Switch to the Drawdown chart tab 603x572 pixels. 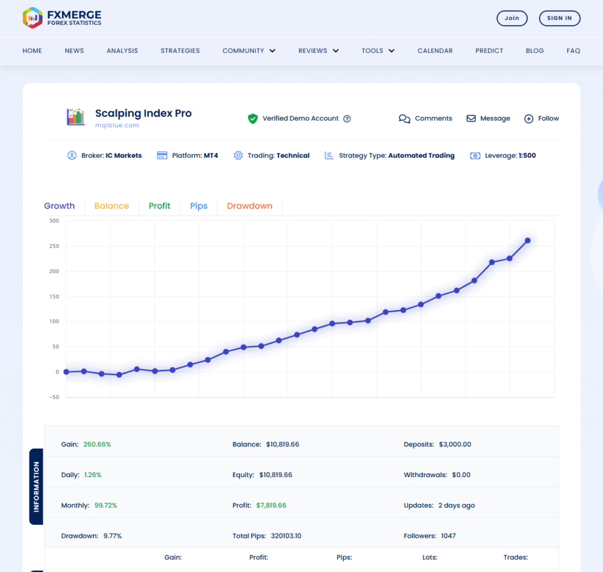(250, 206)
